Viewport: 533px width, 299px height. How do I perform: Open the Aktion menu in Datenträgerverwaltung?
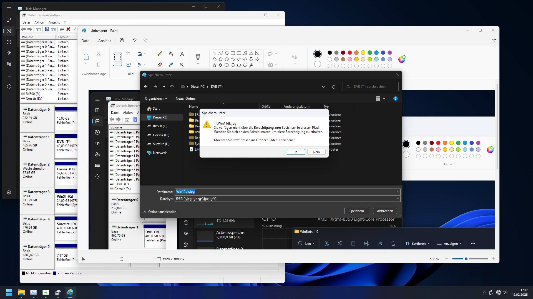click(39, 22)
